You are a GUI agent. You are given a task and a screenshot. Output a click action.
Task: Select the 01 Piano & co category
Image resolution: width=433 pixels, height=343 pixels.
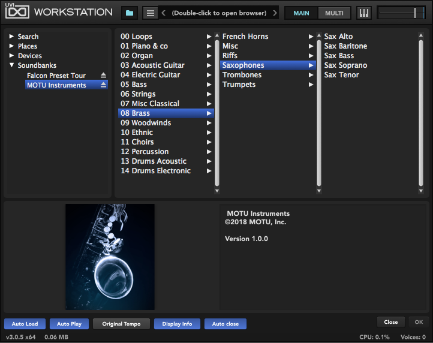(166, 46)
